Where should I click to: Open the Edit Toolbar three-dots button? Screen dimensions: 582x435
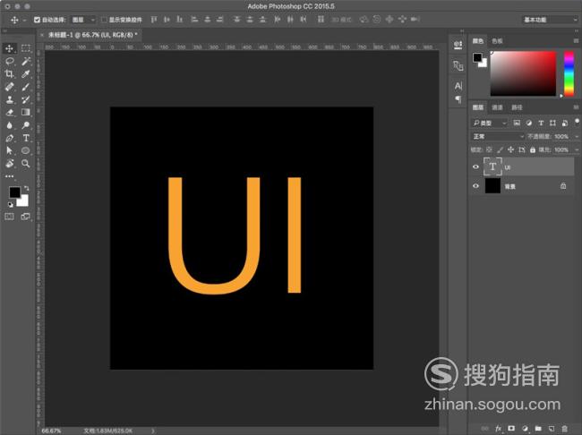point(9,176)
